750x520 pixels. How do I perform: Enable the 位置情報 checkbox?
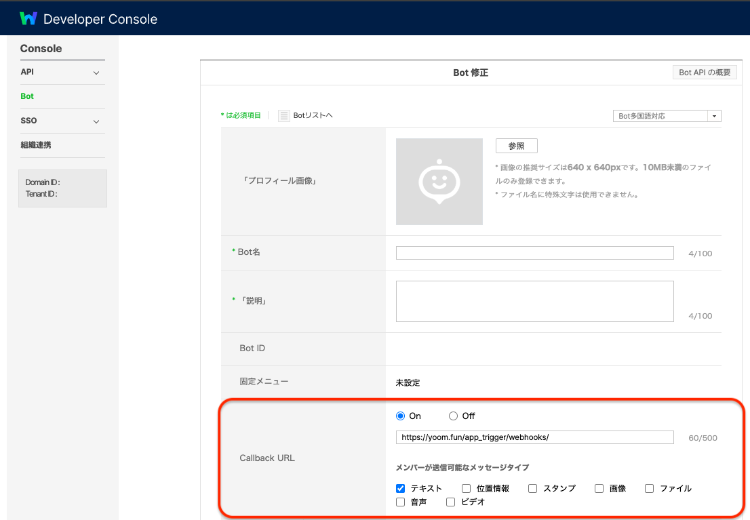(467, 488)
